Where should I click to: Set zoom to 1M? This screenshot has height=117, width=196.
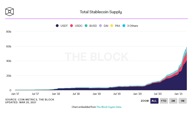(x=183, y=101)
